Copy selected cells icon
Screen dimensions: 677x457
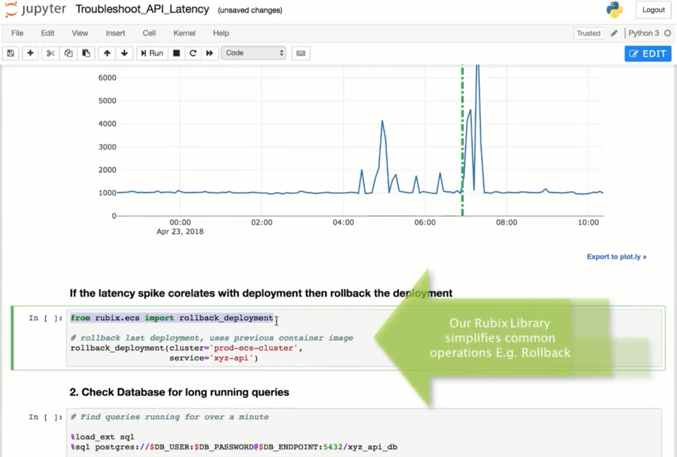point(68,53)
